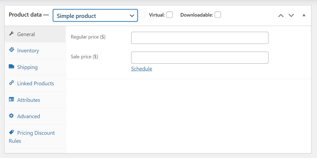317x158 pixels.
Task: Open the Simple product type dropdown
Action: tap(95, 16)
